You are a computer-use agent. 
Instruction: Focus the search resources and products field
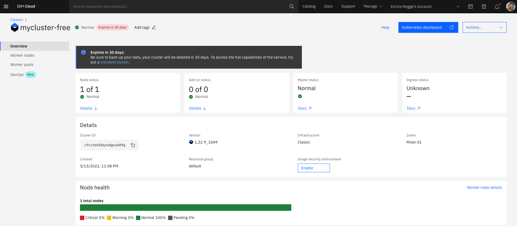[x=179, y=7]
